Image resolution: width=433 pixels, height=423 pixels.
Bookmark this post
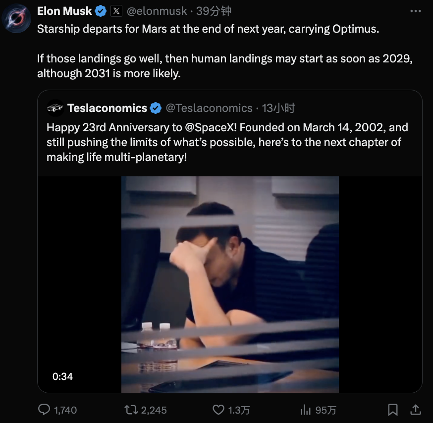pyautogui.click(x=393, y=410)
